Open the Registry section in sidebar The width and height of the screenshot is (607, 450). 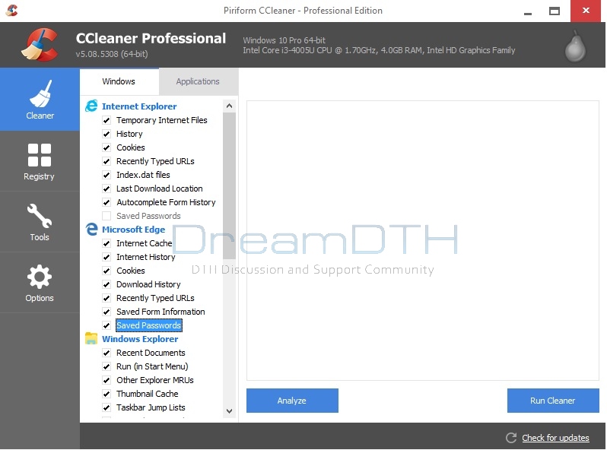coord(40,161)
